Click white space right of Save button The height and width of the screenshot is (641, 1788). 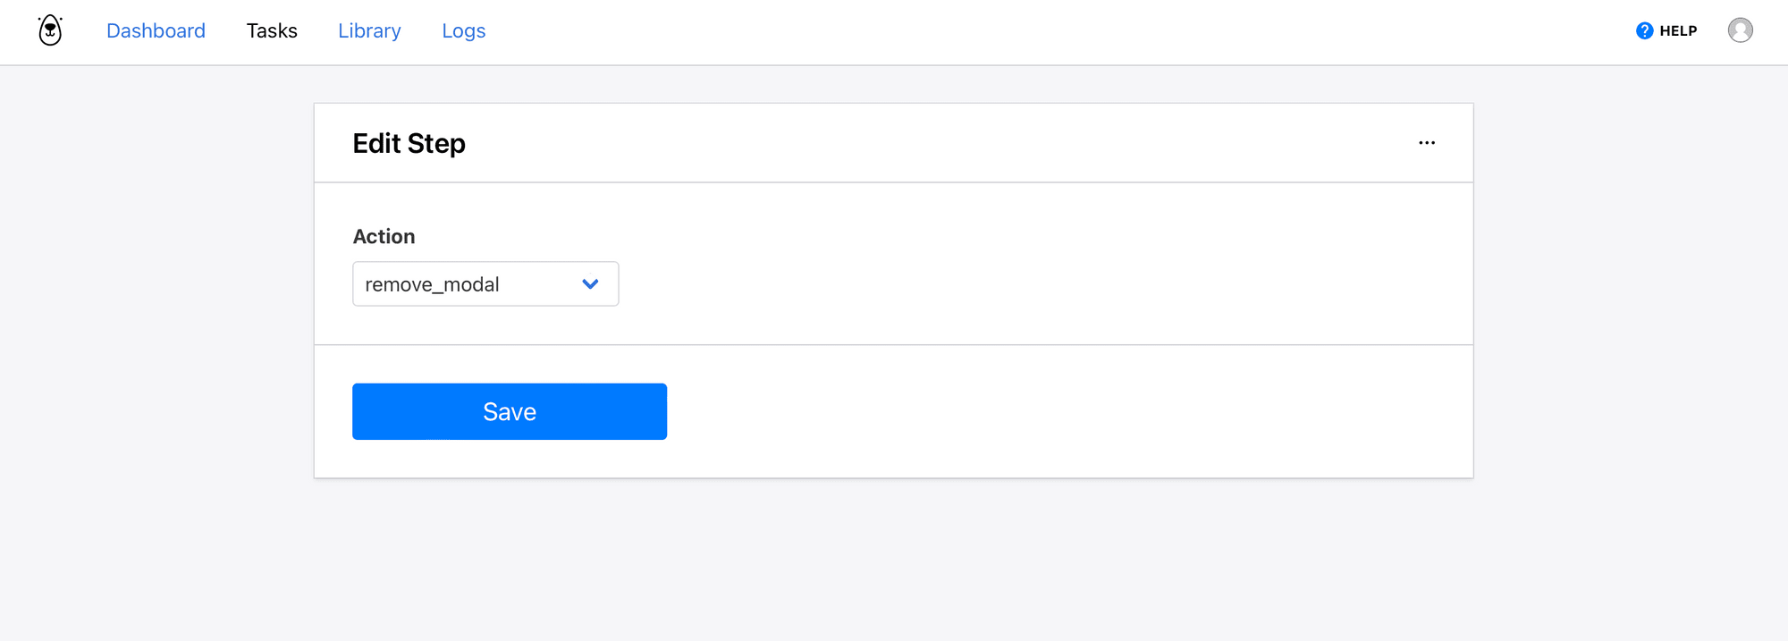coord(1028,411)
